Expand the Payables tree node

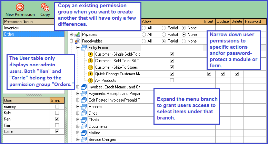click(x=71, y=35)
